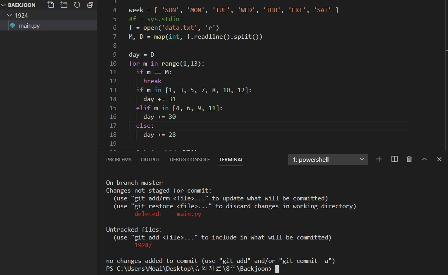Viewport: 448px width, 275px height.
Task: Open the DEBUG CONSOLE tab
Action: (x=190, y=160)
